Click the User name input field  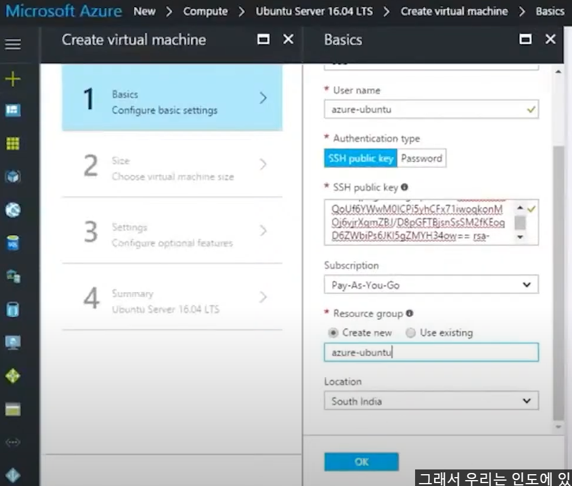point(431,109)
